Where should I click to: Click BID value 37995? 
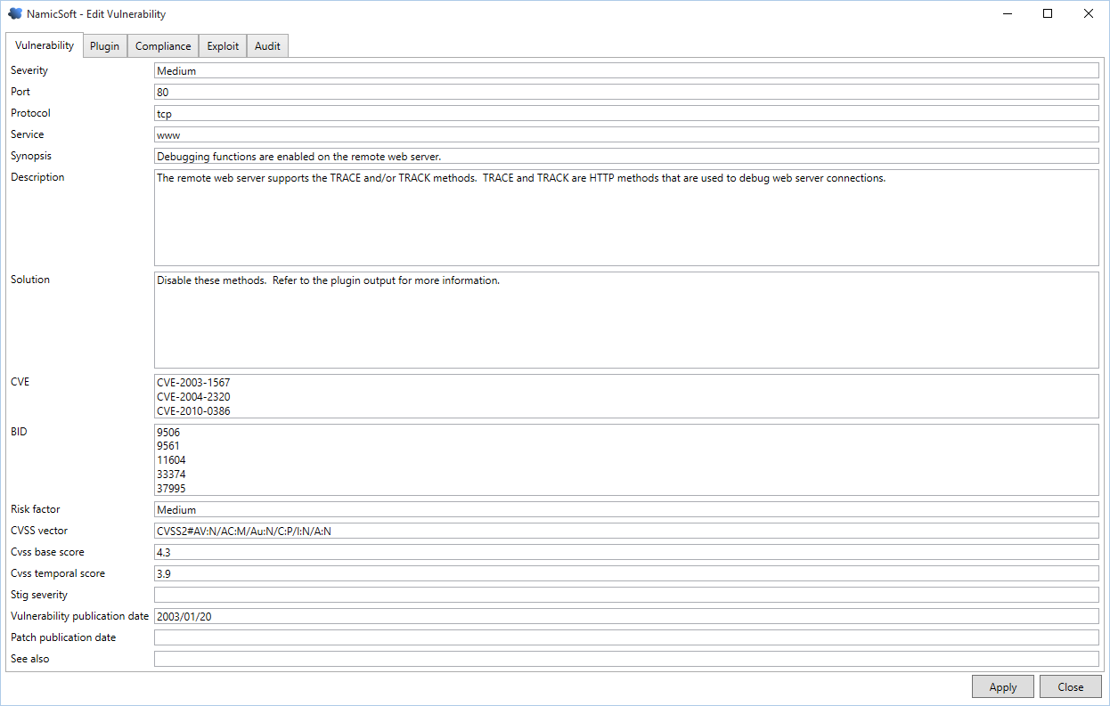tap(171, 489)
